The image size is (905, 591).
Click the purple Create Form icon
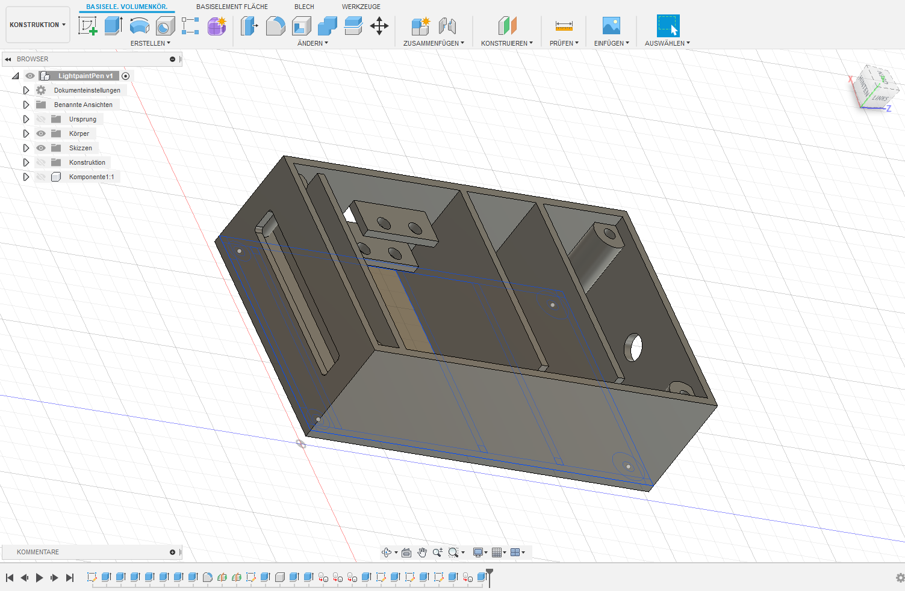click(217, 26)
